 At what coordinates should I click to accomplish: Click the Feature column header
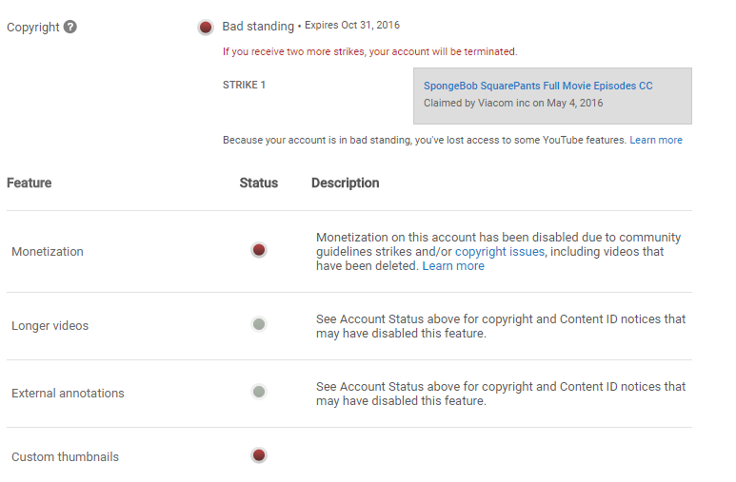(30, 183)
